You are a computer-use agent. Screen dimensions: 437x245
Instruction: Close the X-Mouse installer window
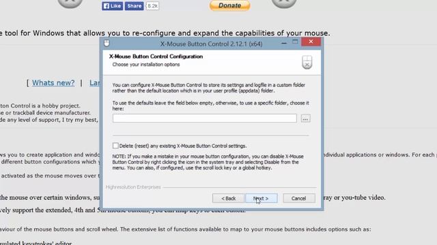(x=311, y=42)
